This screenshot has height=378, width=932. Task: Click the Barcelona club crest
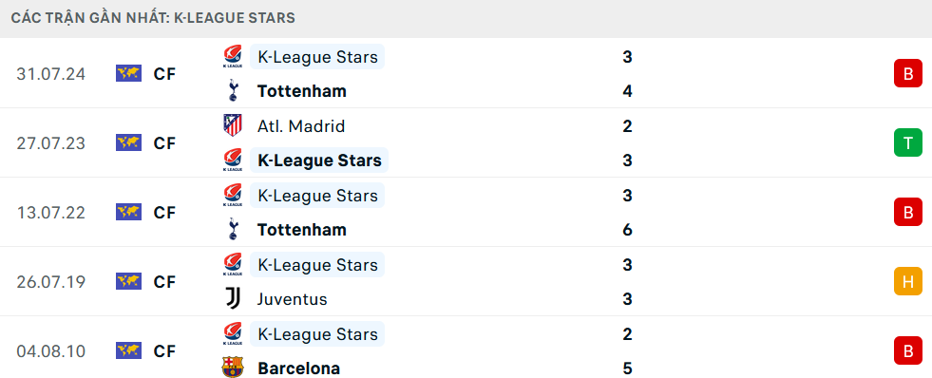(233, 368)
